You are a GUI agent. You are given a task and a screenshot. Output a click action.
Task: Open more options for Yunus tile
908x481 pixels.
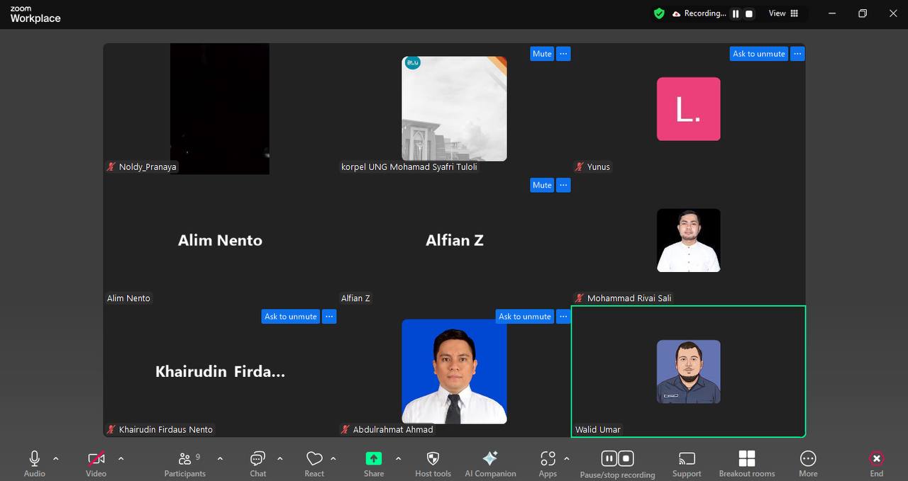coord(797,54)
